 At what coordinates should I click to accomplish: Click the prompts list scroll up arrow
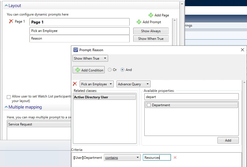pyautogui.click(x=174, y=20)
